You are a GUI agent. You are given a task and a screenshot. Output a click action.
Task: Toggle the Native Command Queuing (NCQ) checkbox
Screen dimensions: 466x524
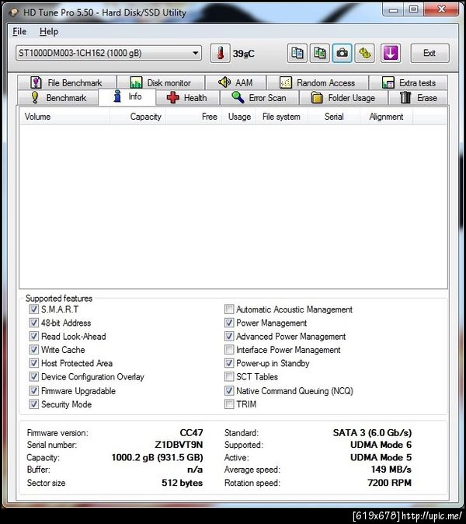pos(229,390)
